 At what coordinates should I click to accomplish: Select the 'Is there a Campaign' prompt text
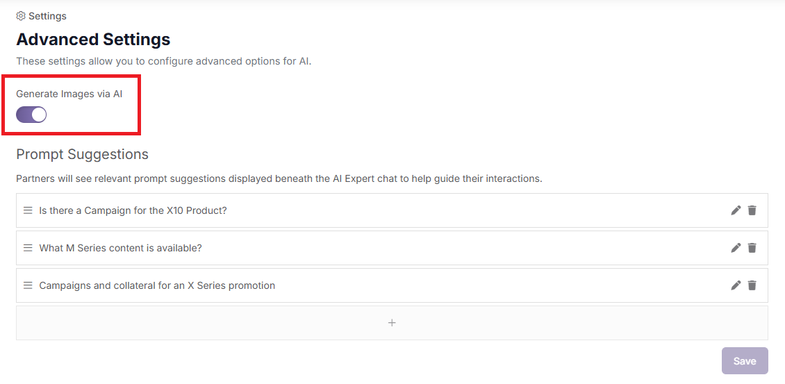pyautogui.click(x=133, y=210)
